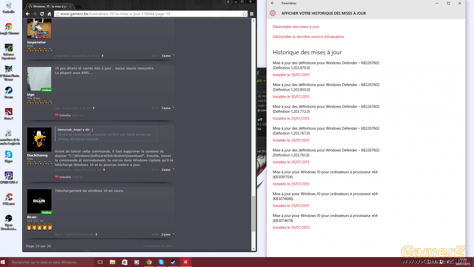Open DuckDunny's duck avatar
Viewport: 474px width, 267px height.
pyautogui.click(x=39, y=140)
